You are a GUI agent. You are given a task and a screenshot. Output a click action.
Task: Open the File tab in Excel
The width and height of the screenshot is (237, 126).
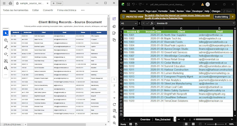[x=124, y=11]
